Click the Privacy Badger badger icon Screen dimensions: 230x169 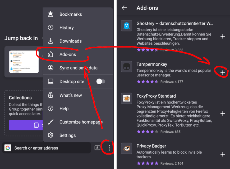[127, 148]
